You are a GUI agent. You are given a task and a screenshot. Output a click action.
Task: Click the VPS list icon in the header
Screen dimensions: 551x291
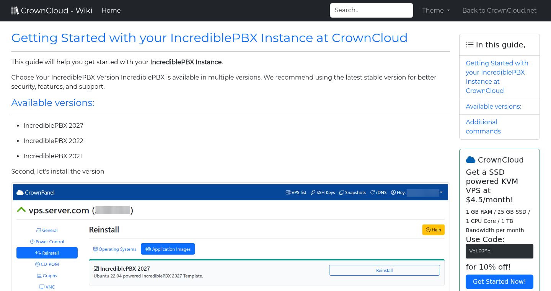pyautogui.click(x=287, y=192)
